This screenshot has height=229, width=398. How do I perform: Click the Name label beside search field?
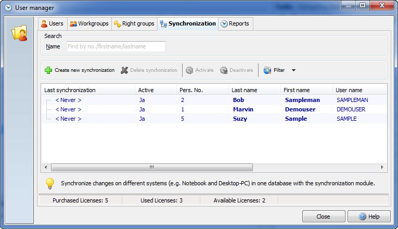tap(53, 46)
